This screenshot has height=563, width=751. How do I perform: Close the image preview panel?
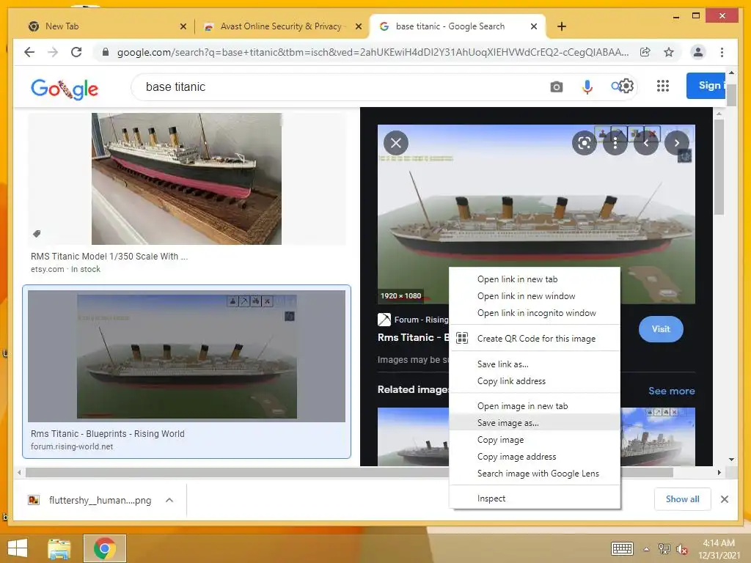coord(396,143)
